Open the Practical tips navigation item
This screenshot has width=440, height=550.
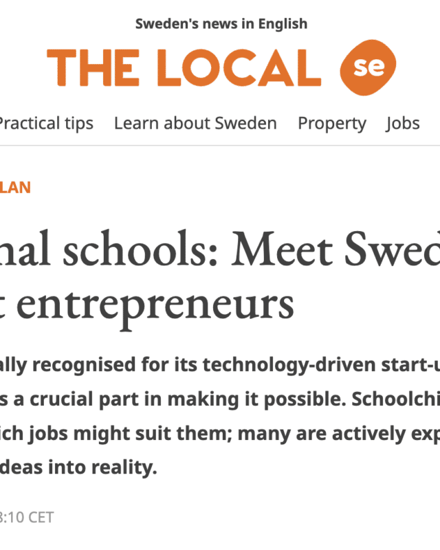(x=45, y=124)
